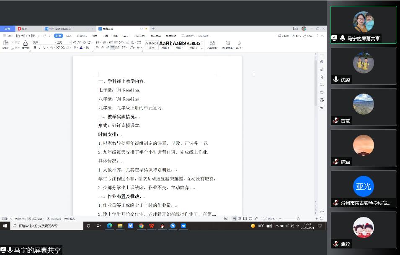Click the Format Painter brush icon

pos(26,43)
